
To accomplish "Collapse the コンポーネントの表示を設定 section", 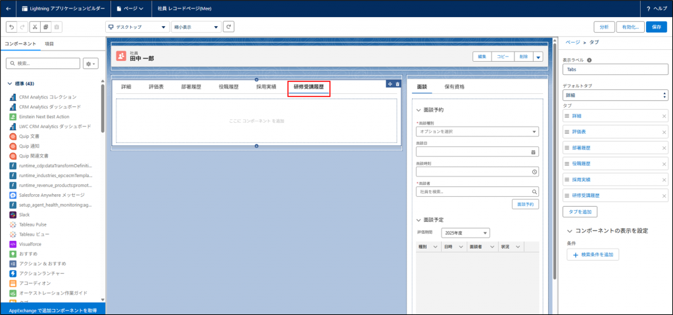I will (569, 231).
